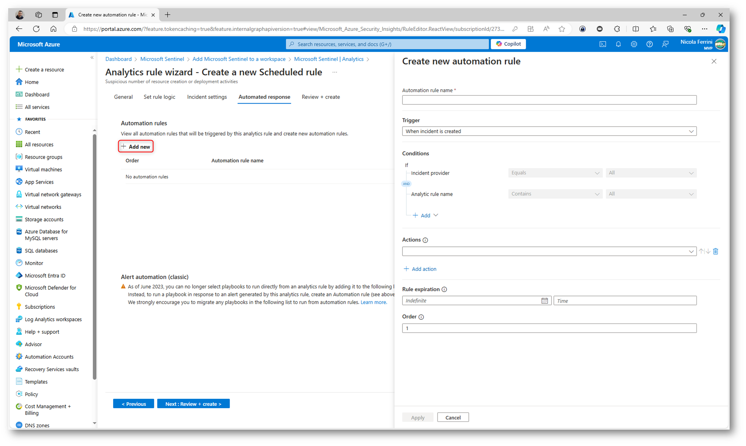Expand the Trigger dropdown
746x446 pixels.
[x=549, y=131]
